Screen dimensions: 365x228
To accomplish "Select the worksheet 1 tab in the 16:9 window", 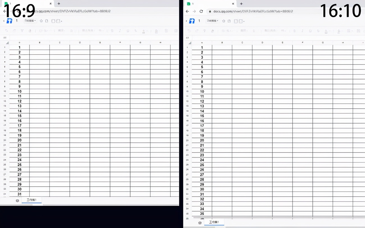I will tap(31, 200).
